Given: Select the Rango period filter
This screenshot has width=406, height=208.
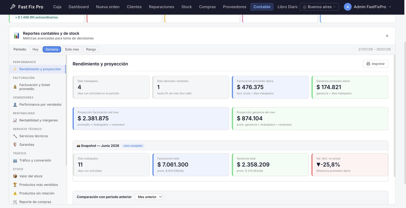Looking at the screenshot, I should tap(91, 49).
